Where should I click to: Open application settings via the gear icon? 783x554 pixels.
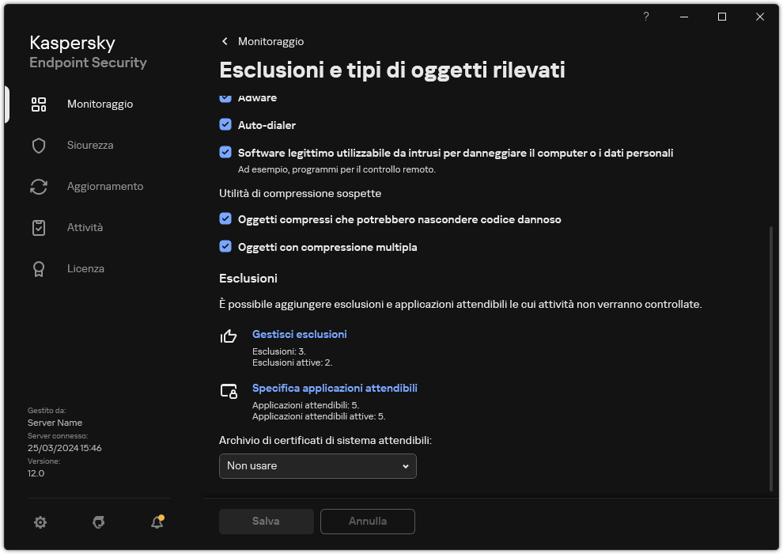40,522
